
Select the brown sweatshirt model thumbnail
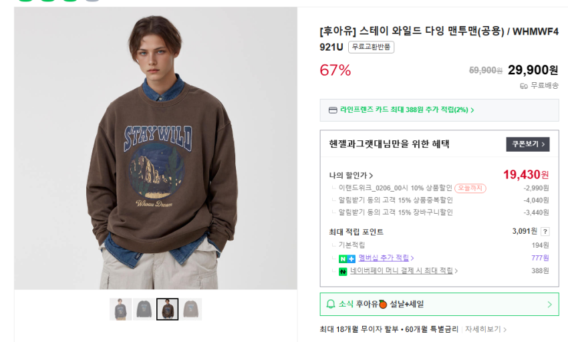(x=167, y=309)
